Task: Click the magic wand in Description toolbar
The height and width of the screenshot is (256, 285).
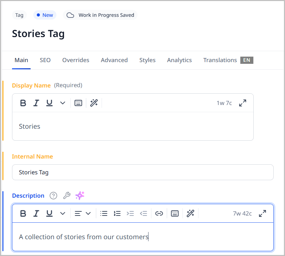Action: [x=190, y=213]
